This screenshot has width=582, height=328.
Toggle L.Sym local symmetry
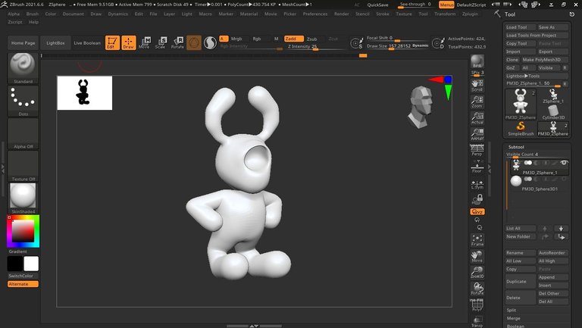[x=477, y=184]
